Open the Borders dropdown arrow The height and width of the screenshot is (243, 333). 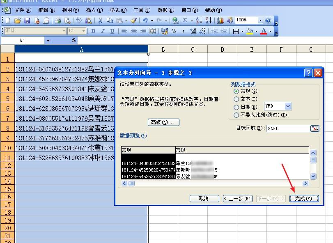(242, 32)
